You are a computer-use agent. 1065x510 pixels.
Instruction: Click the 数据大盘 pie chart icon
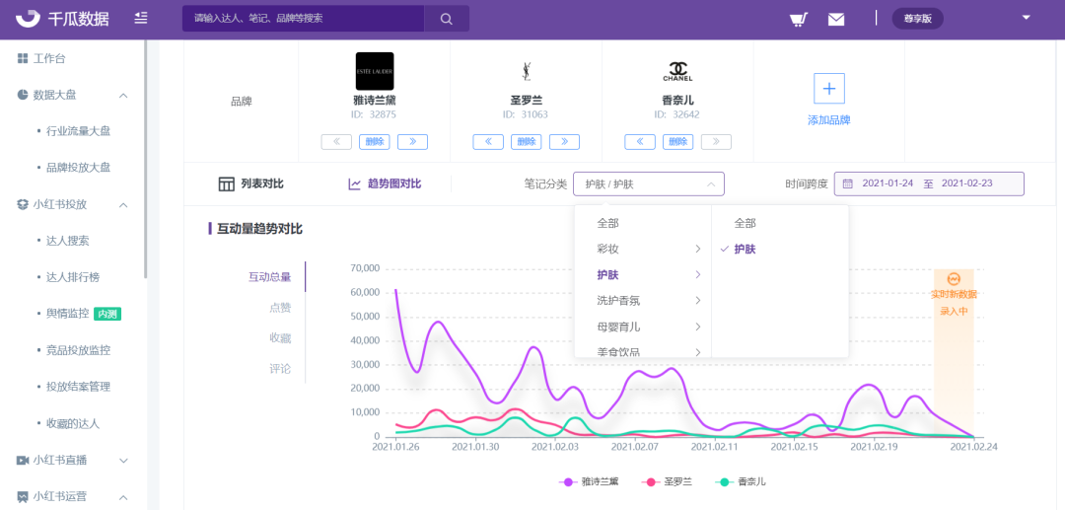[x=23, y=95]
